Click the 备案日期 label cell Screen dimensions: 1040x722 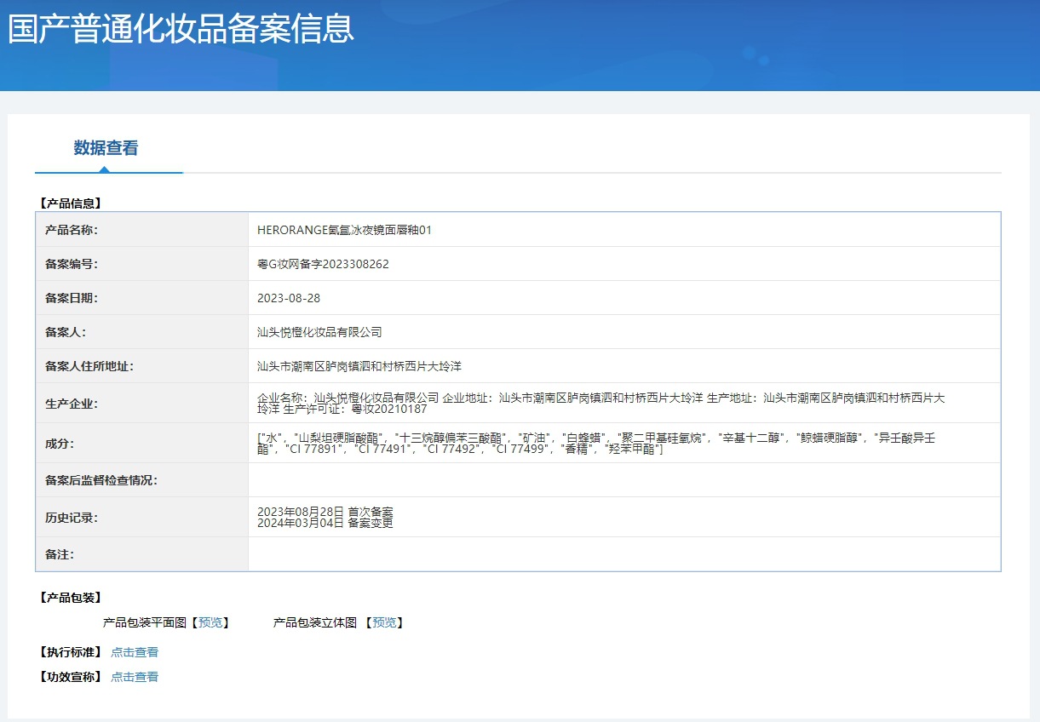tap(142, 298)
